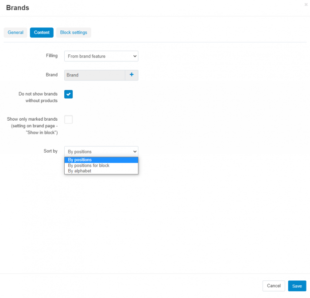The image size is (310, 298).
Task: Switch to the General tab
Action: click(x=15, y=33)
